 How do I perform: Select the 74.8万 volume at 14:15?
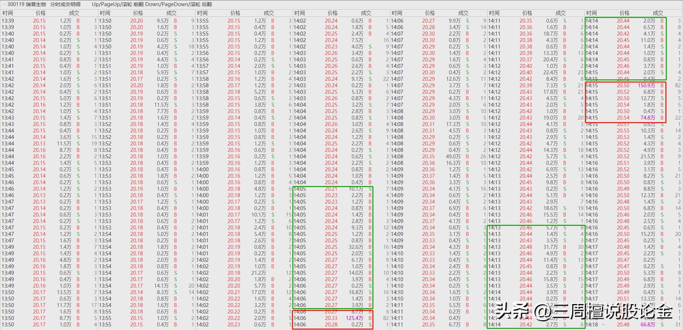click(x=648, y=118)
